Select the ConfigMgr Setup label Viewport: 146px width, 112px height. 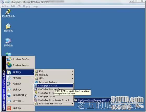(x=47, y=96)
